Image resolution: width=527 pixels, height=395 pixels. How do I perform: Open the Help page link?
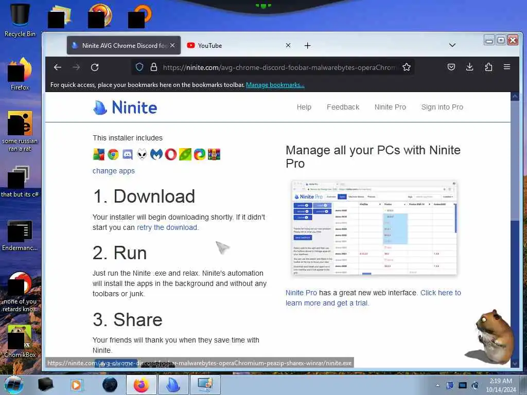304,107
